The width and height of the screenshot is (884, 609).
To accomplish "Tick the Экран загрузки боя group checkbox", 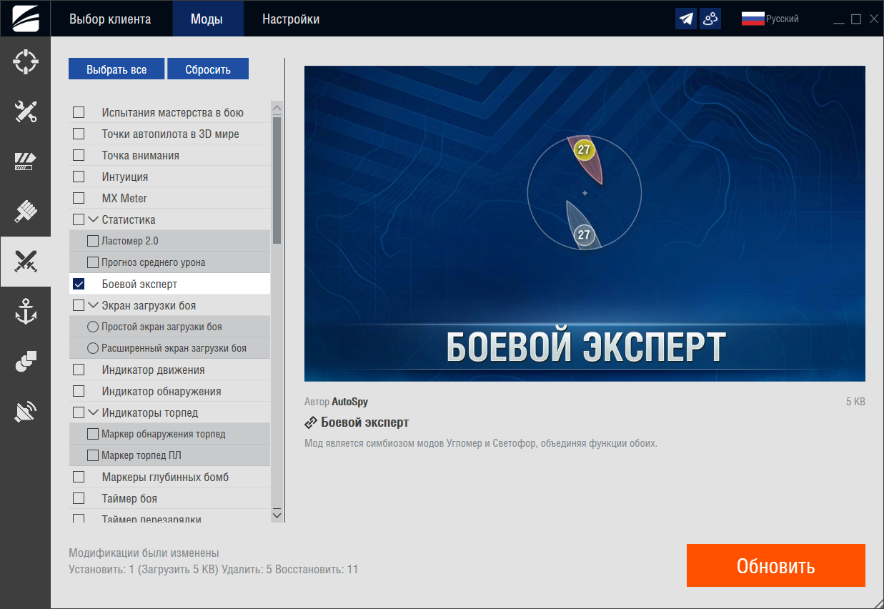I will click(79, 305).
